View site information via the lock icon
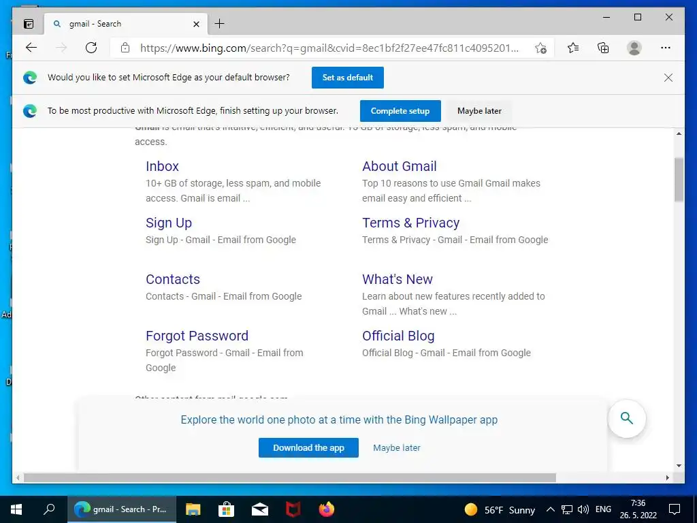The height and width of the screenshot is (523, 697). pyautogui.click(x=125, y=48)
